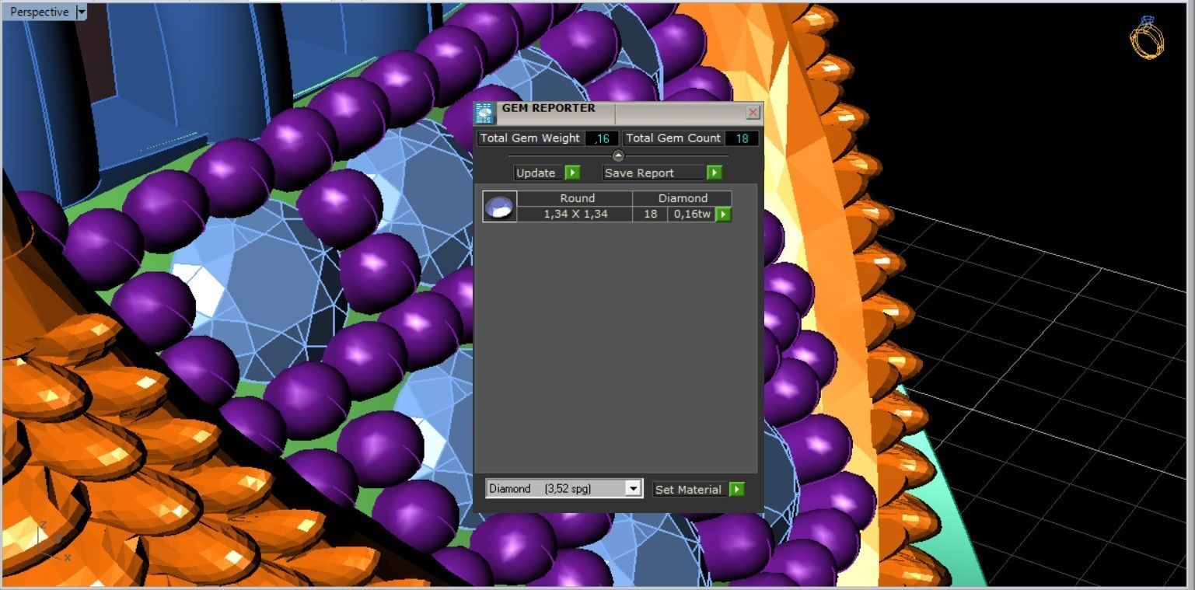1195x590 pixels.
Task: Click the Total Gem Weight label
Action: click(x=530, y=138)
